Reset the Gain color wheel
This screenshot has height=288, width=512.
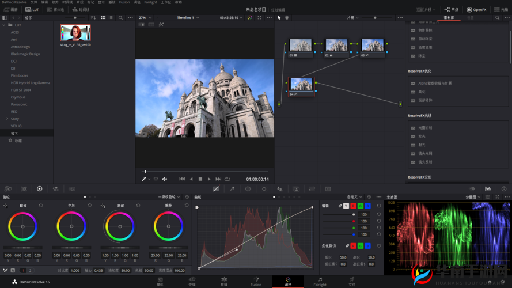coord(138,206)
